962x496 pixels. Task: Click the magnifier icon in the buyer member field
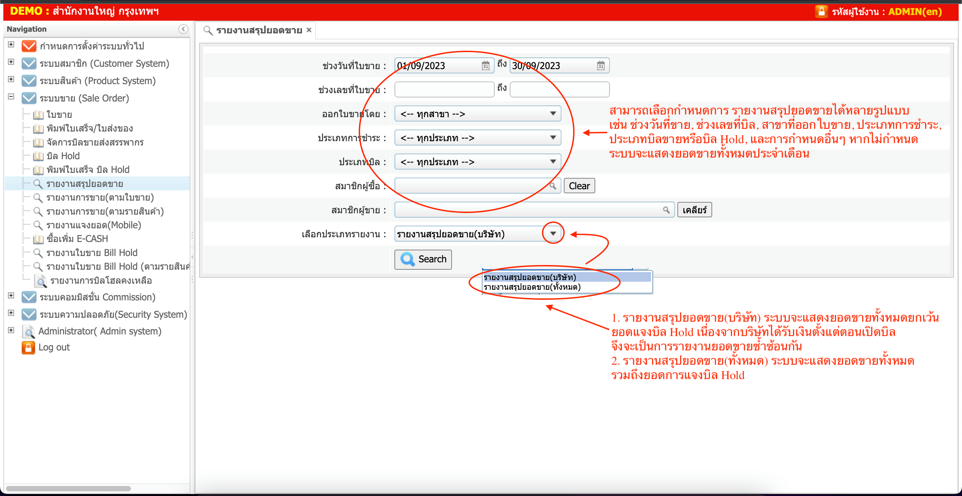[553, 186]
